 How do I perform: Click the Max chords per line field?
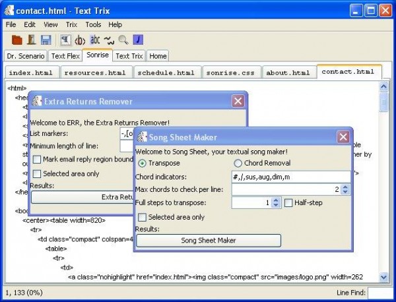coord(286,189)
